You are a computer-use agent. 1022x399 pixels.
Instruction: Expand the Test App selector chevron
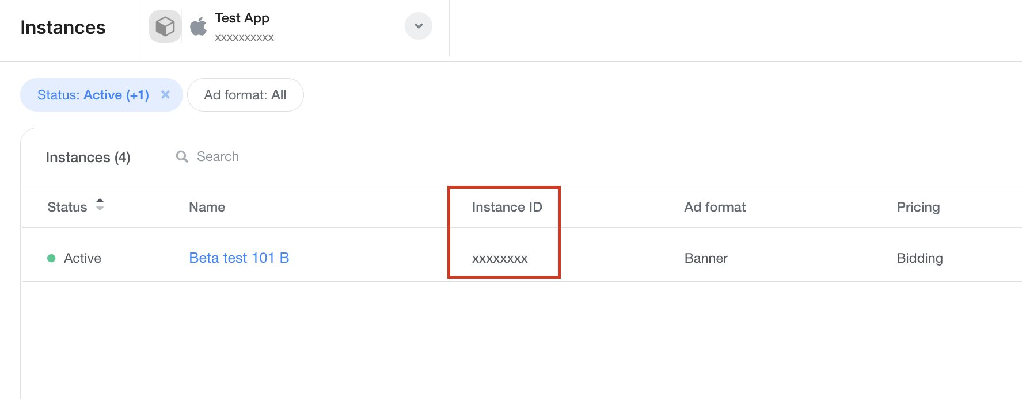(418, 26)
